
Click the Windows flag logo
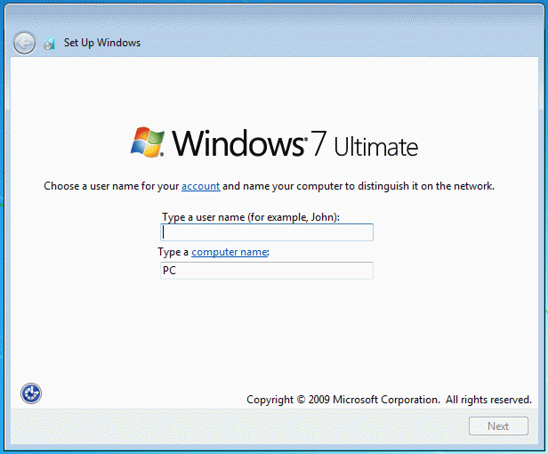[147, 142]
